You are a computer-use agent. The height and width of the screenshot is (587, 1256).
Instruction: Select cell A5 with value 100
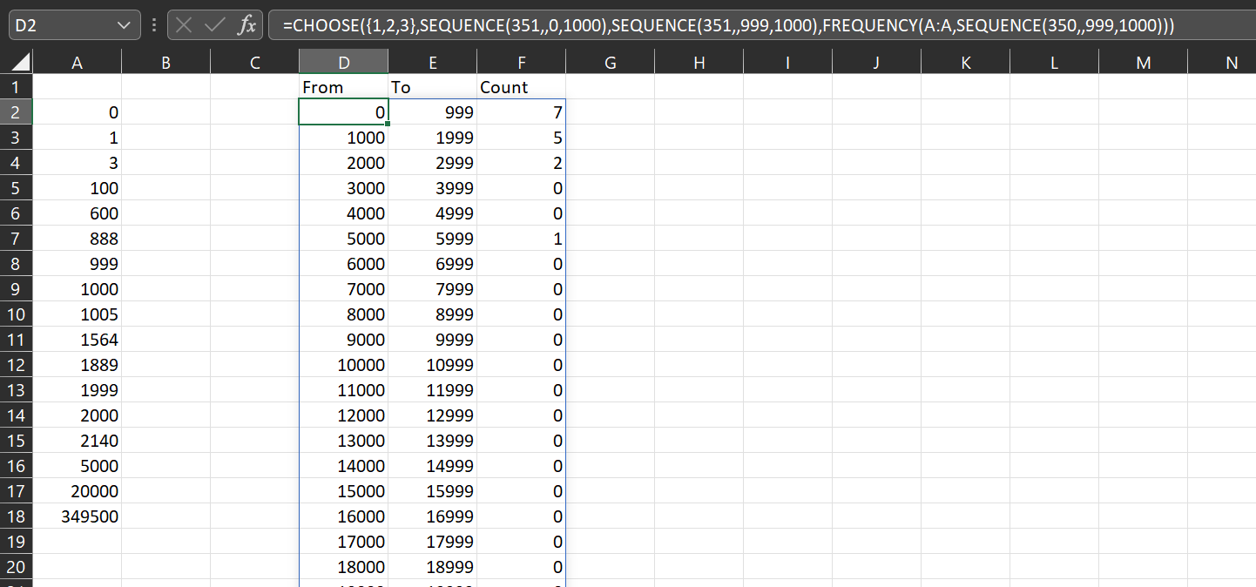(x=78, y=188)
